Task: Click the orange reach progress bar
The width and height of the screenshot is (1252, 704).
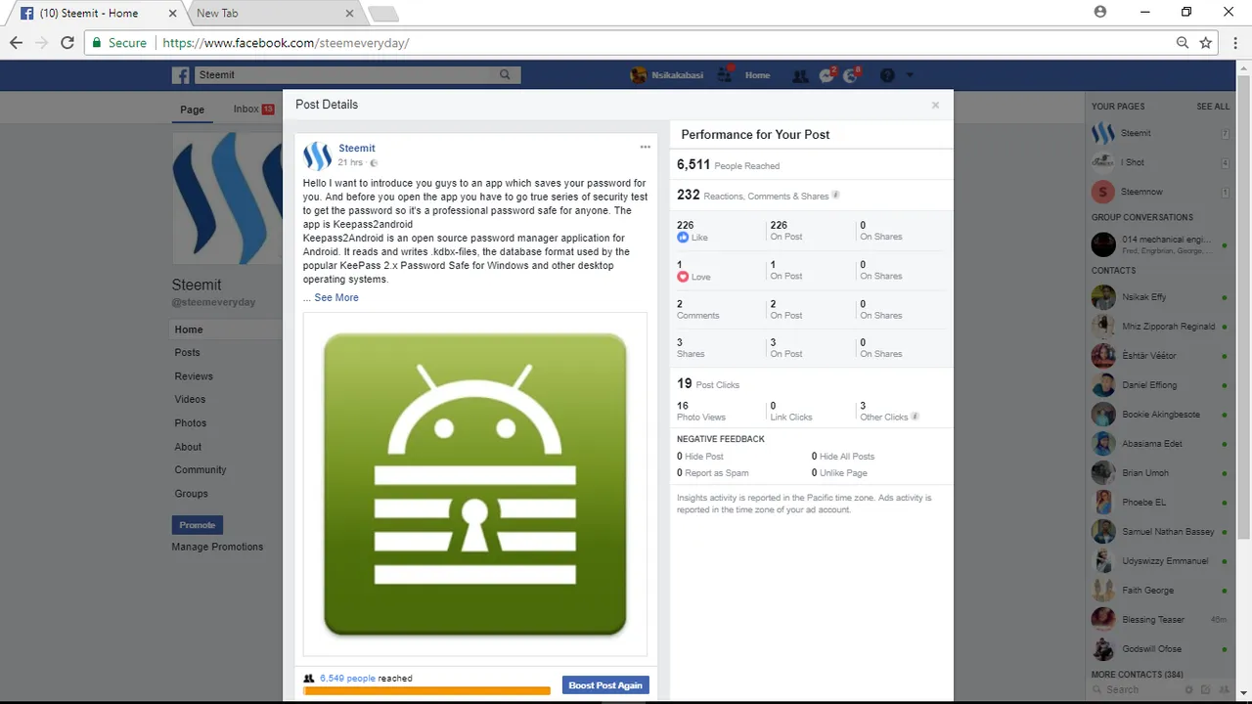Action: click(x=426, y=690)
